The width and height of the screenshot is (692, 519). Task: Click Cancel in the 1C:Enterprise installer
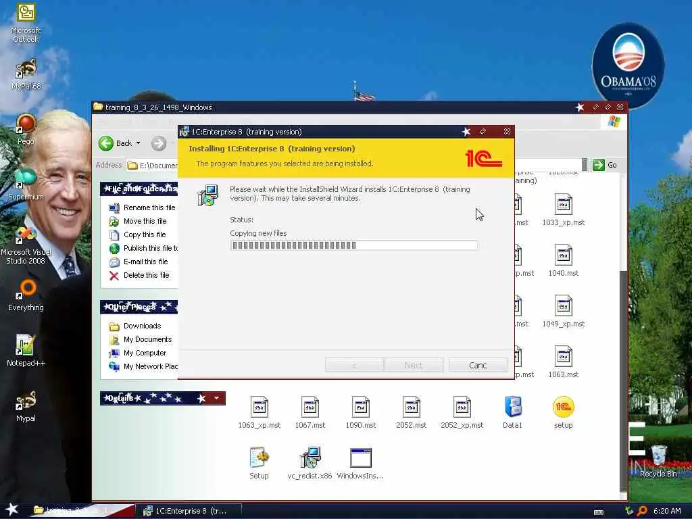(x=478, y=365)
